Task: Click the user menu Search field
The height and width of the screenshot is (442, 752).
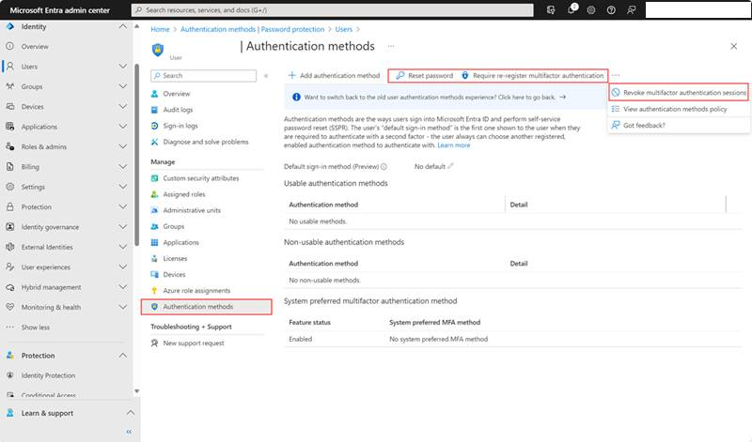Action: (x=203, y=76)
